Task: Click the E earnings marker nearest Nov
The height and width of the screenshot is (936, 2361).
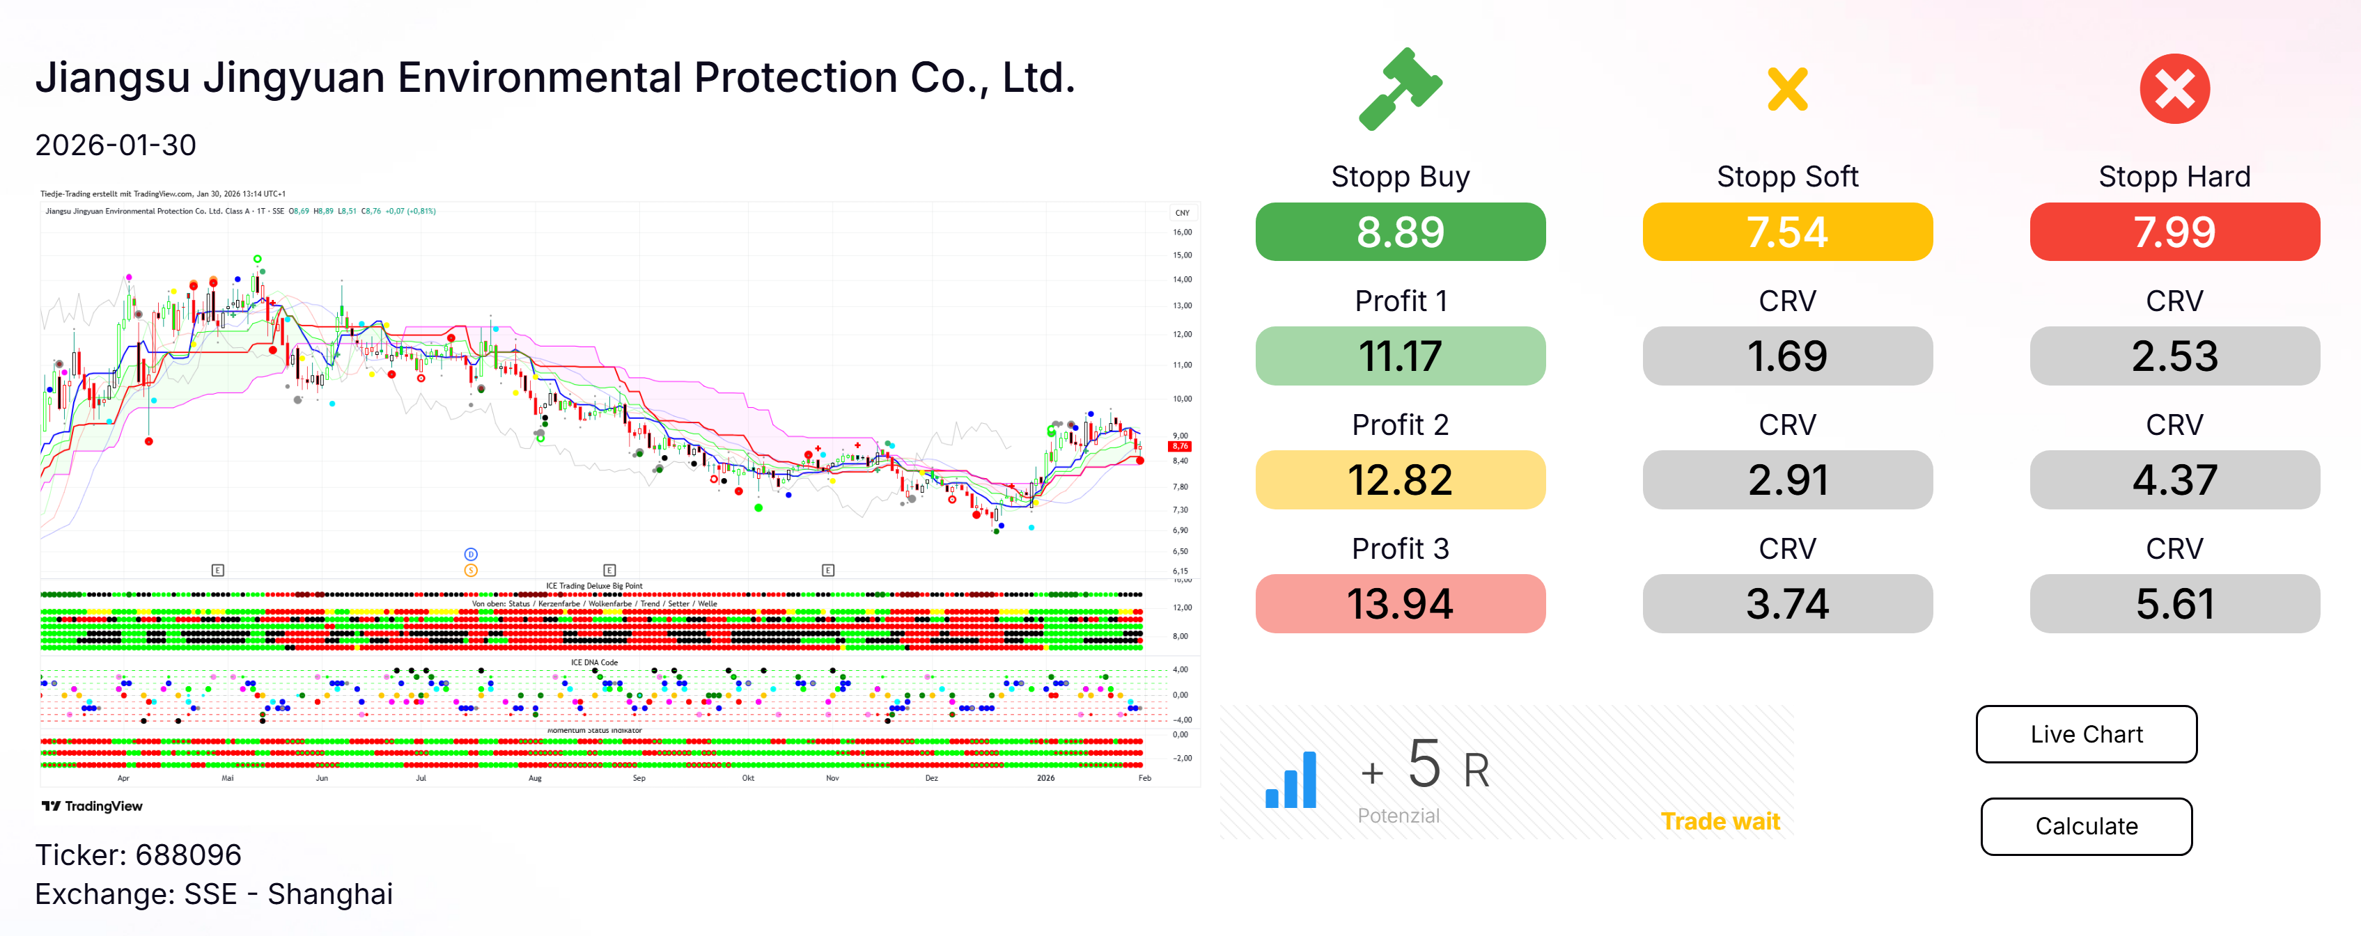Action: point(827,570)
